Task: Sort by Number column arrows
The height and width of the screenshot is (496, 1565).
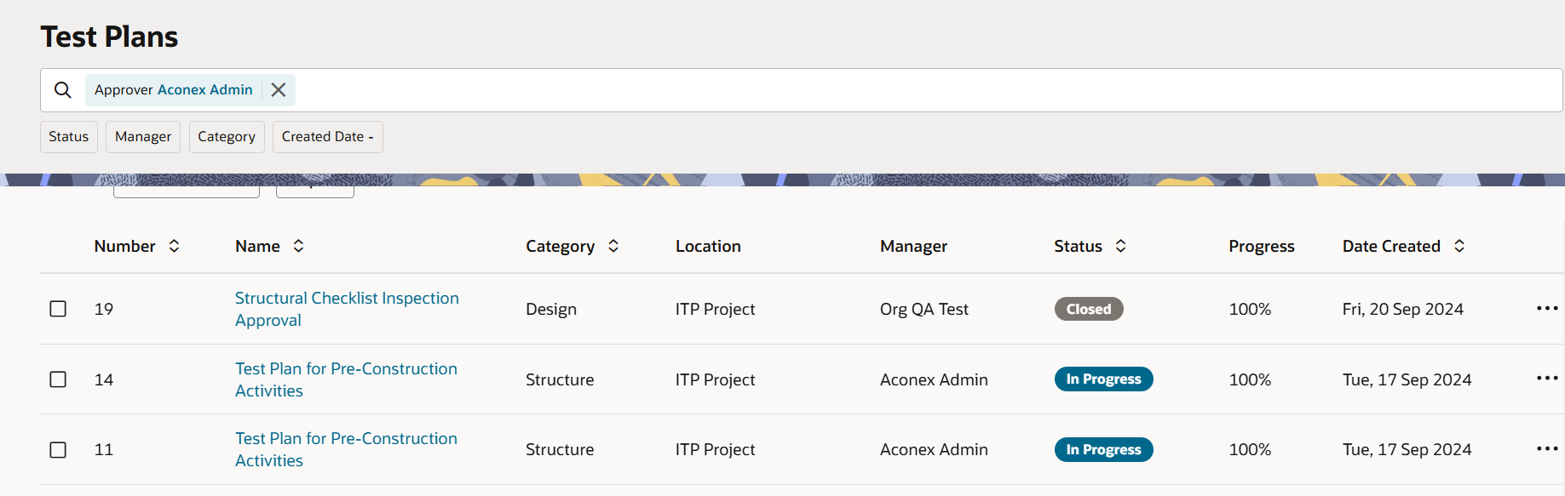Action: pos(174,246)
